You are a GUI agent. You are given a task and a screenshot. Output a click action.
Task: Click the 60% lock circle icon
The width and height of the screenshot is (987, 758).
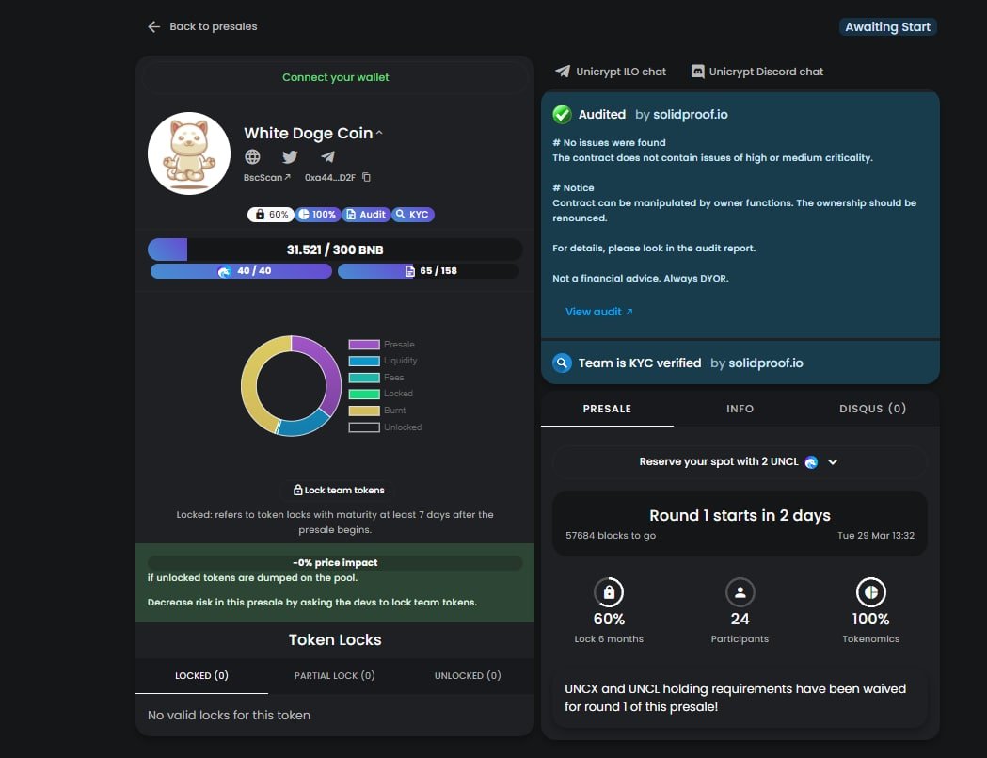[x=609, y=592]
